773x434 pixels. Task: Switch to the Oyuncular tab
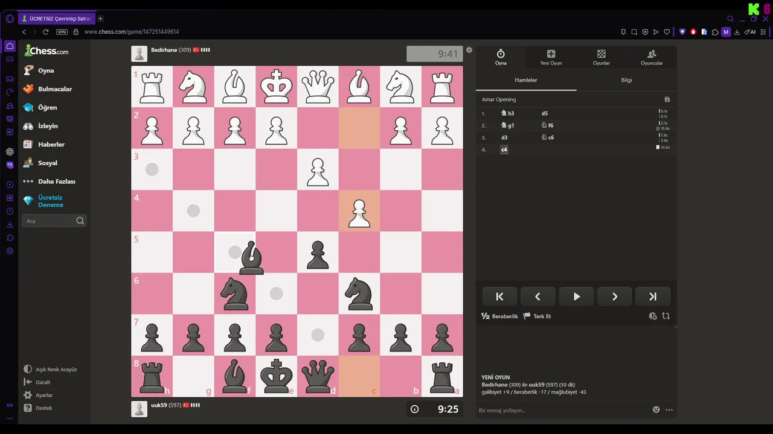tap(652, 58)
